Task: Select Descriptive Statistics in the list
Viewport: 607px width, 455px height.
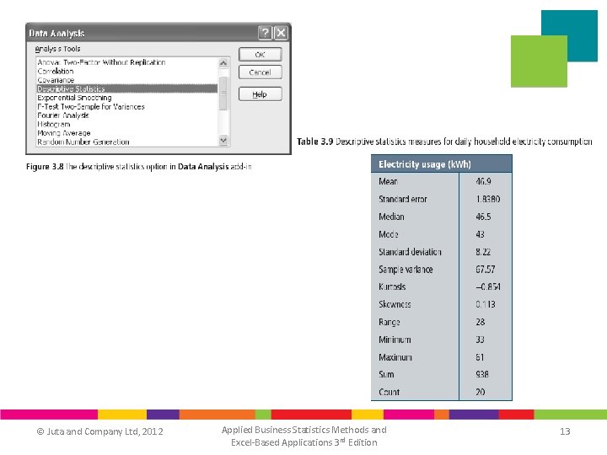Action: tap(127, 88)
